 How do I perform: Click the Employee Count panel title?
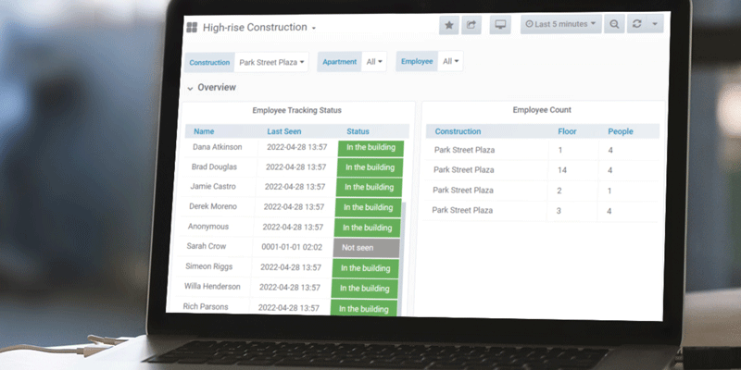coord(542,110)
